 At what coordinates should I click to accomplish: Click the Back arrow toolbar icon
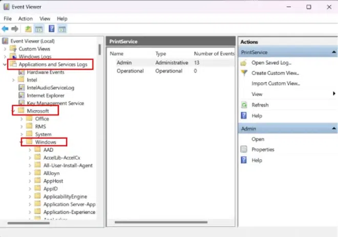pyautogui.click(x=5, y=29)
